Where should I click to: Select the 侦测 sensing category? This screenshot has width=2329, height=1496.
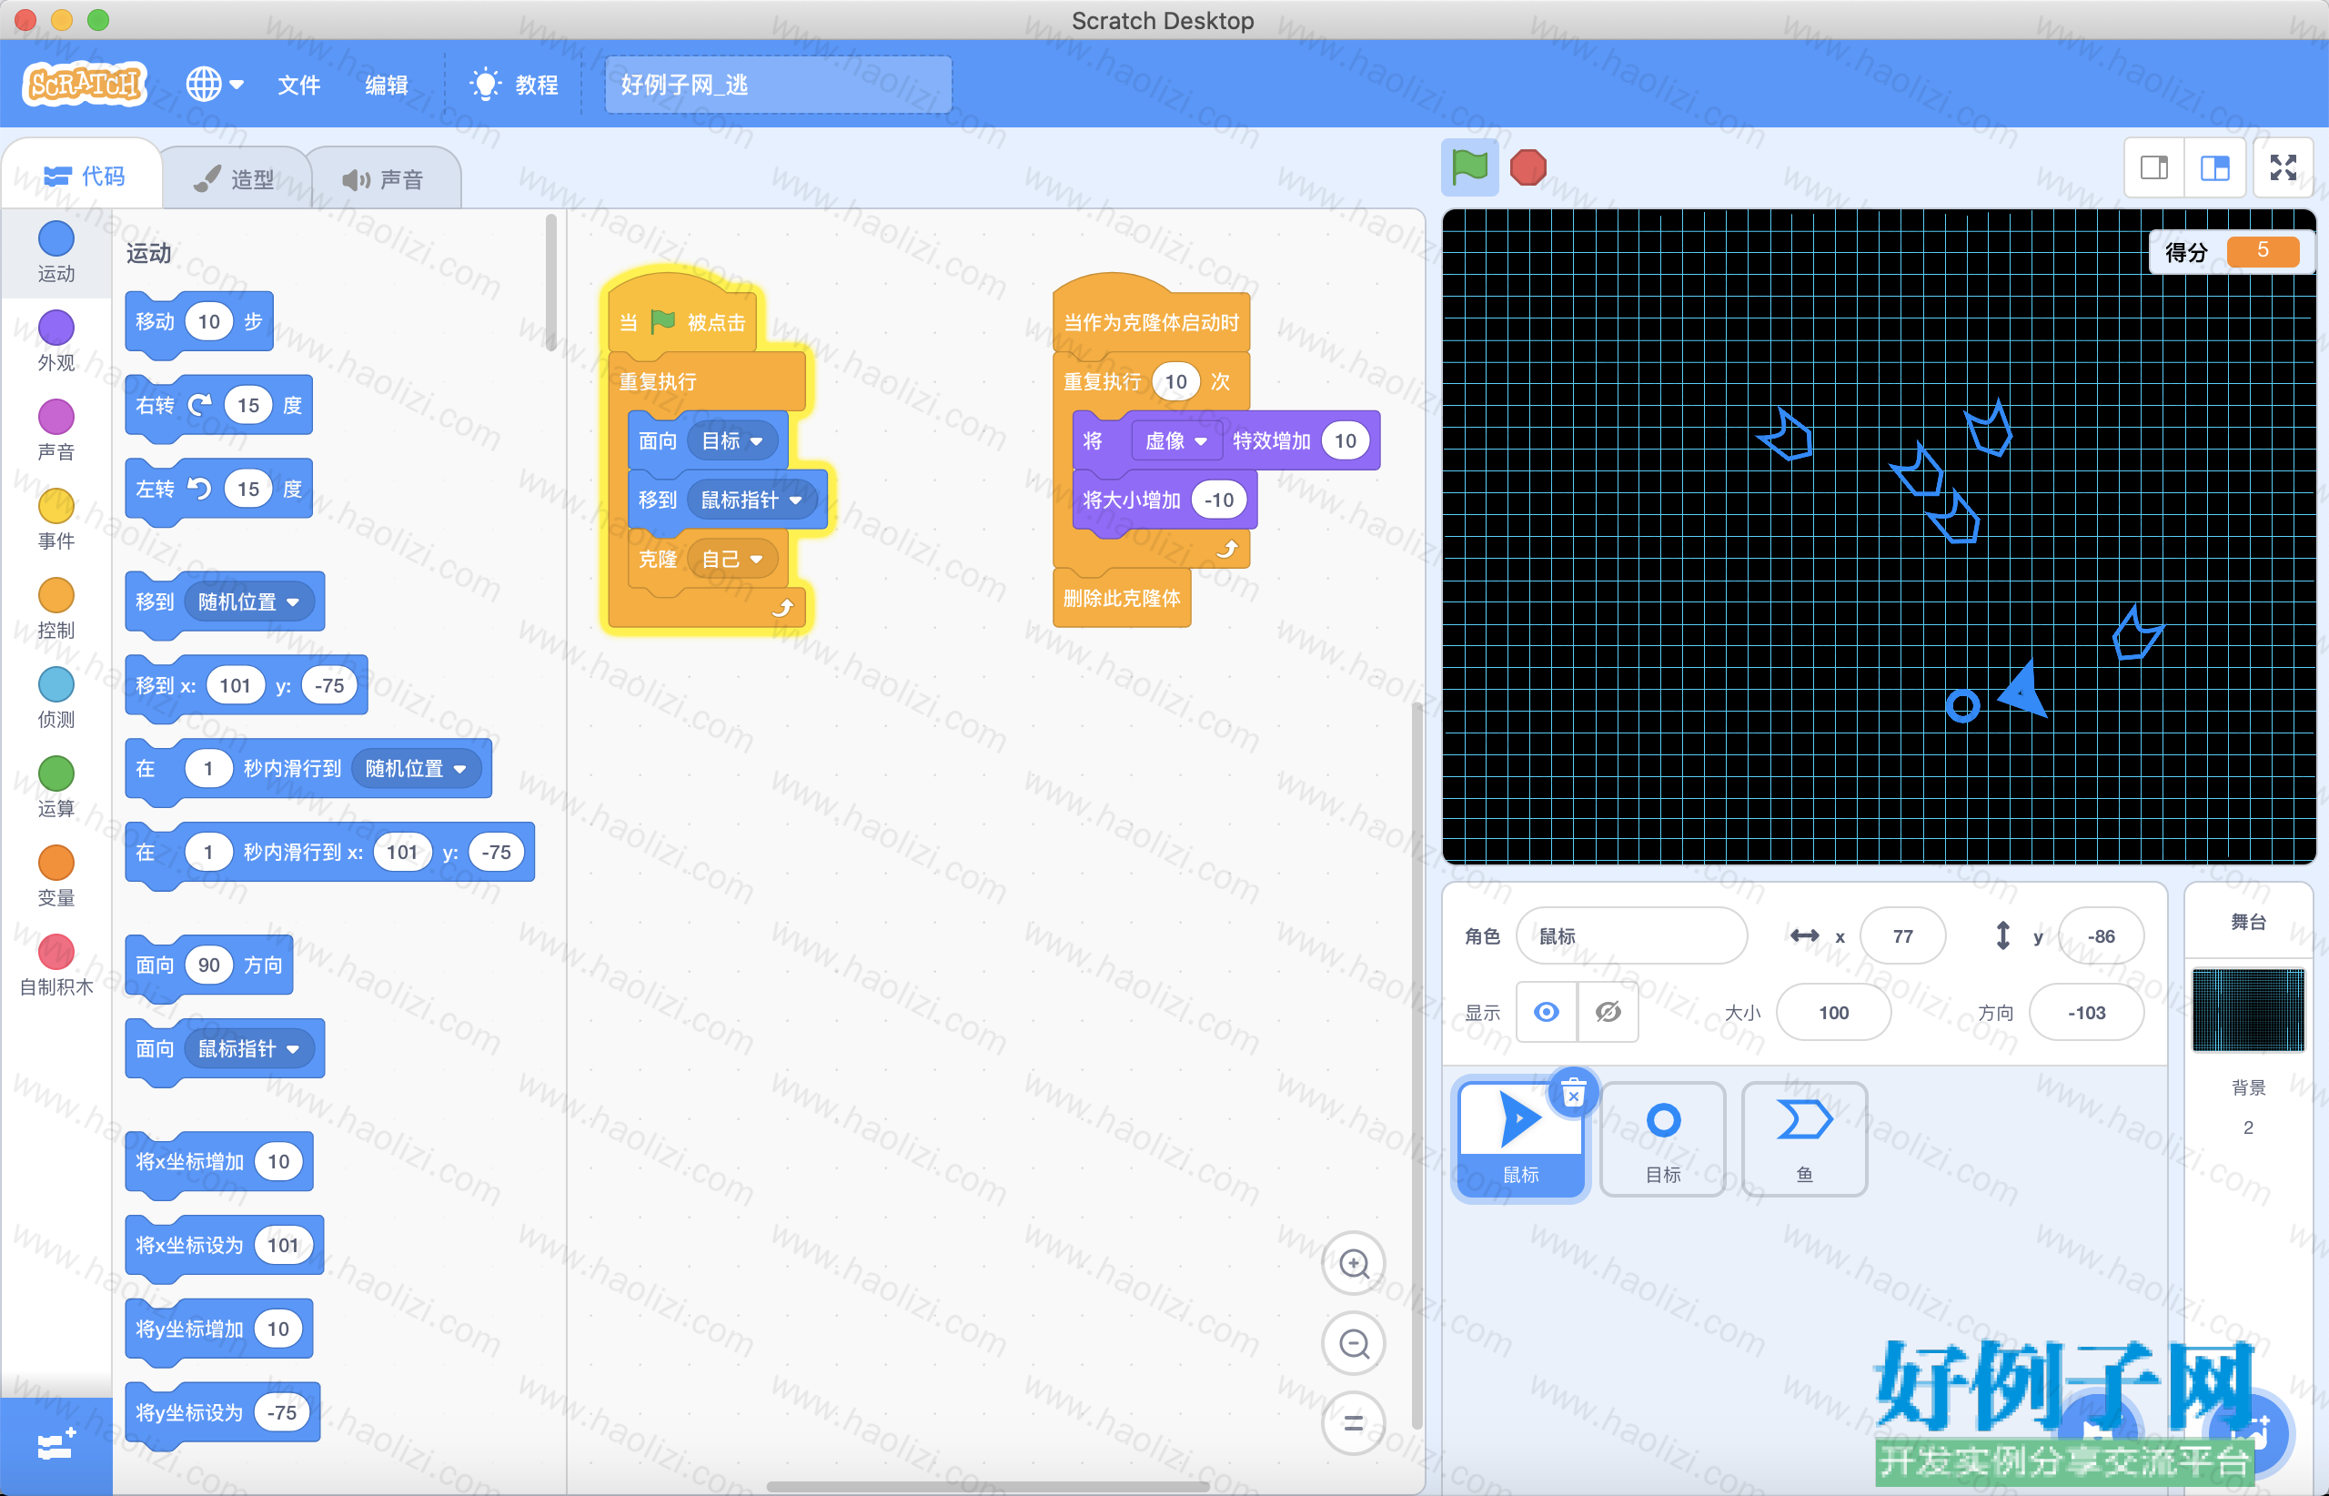tap(56, 699)
